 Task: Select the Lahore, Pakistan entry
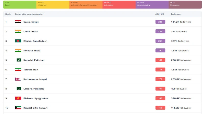(x=33, y=89)
